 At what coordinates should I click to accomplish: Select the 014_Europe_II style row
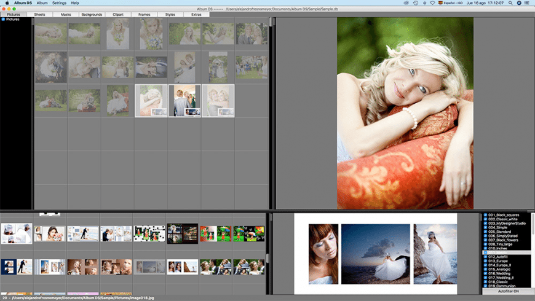[x=507, y=265]
